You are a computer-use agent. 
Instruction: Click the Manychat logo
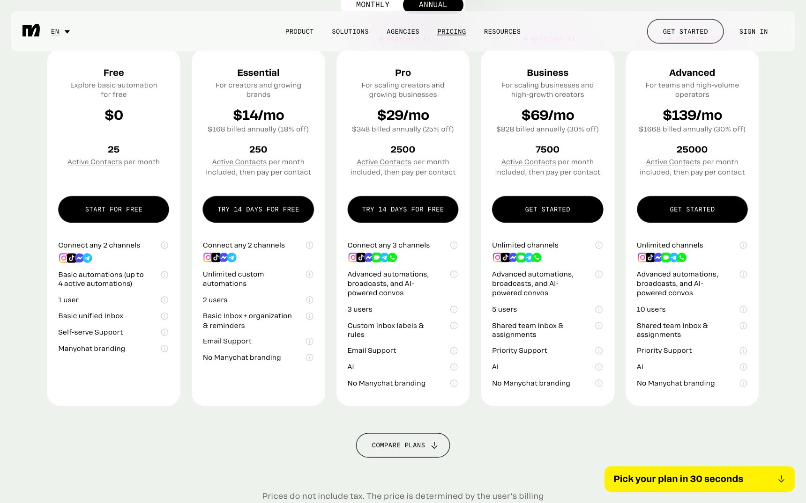pos(31,31)
